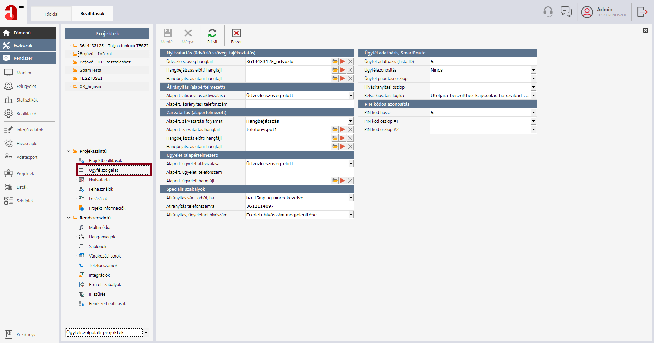Screen dimensions: 654x343
Task: Open the Ügyfélszolgálati projektek dropdown
Action: (146, 332)
